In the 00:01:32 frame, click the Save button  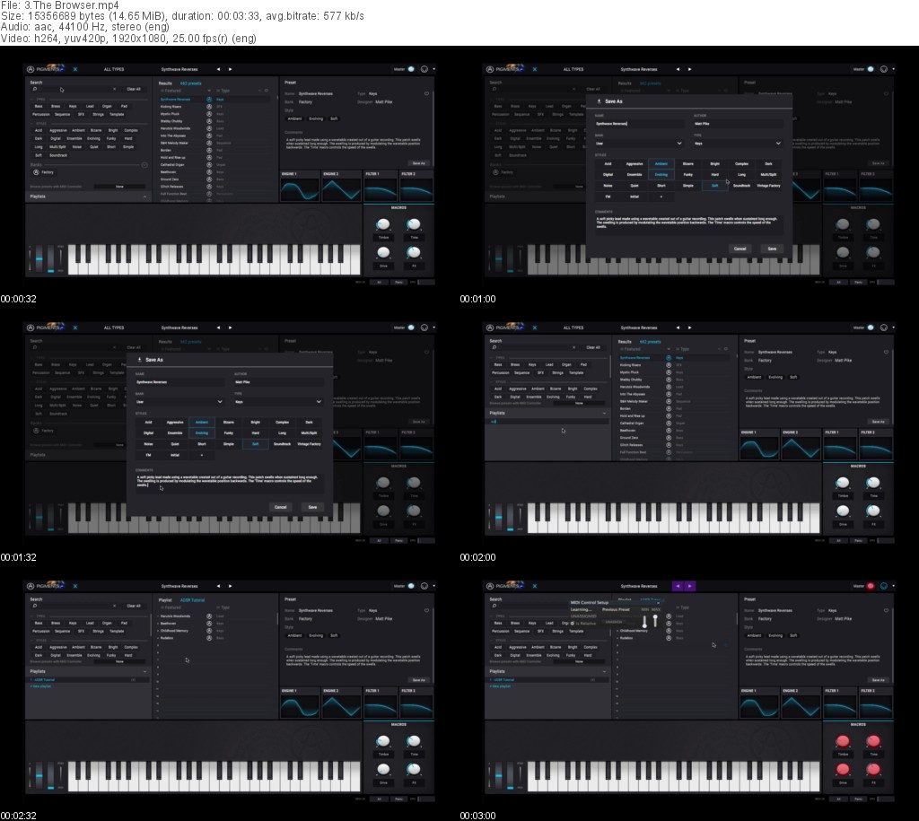[x=312, y=508]
